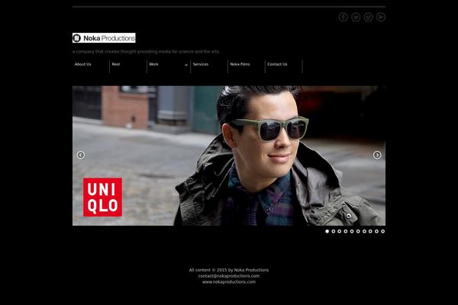Select the sixth slideshow dot

pos(358,231)
